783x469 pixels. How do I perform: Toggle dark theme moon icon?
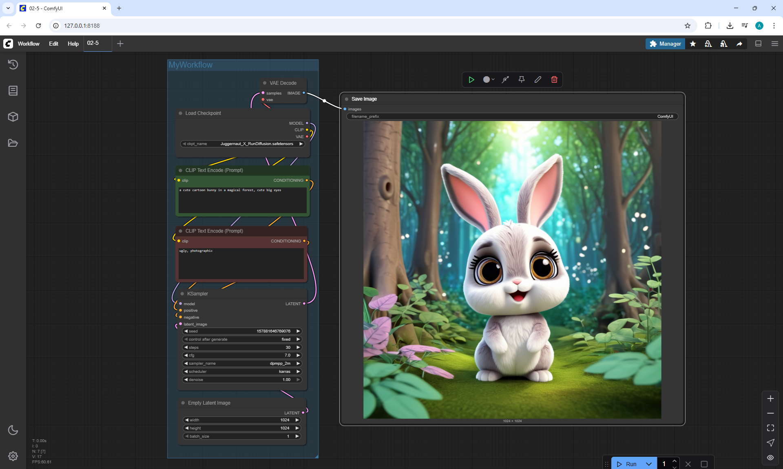[13, 430]
